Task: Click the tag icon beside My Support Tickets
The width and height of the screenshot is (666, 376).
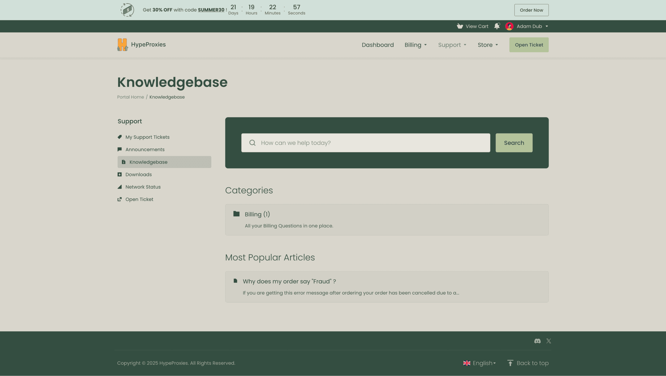Action: pos(120,137)
